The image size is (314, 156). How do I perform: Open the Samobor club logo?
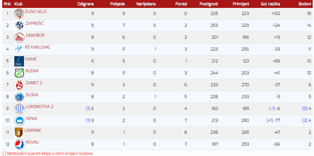pyautogui.click(x=19, y=38)
